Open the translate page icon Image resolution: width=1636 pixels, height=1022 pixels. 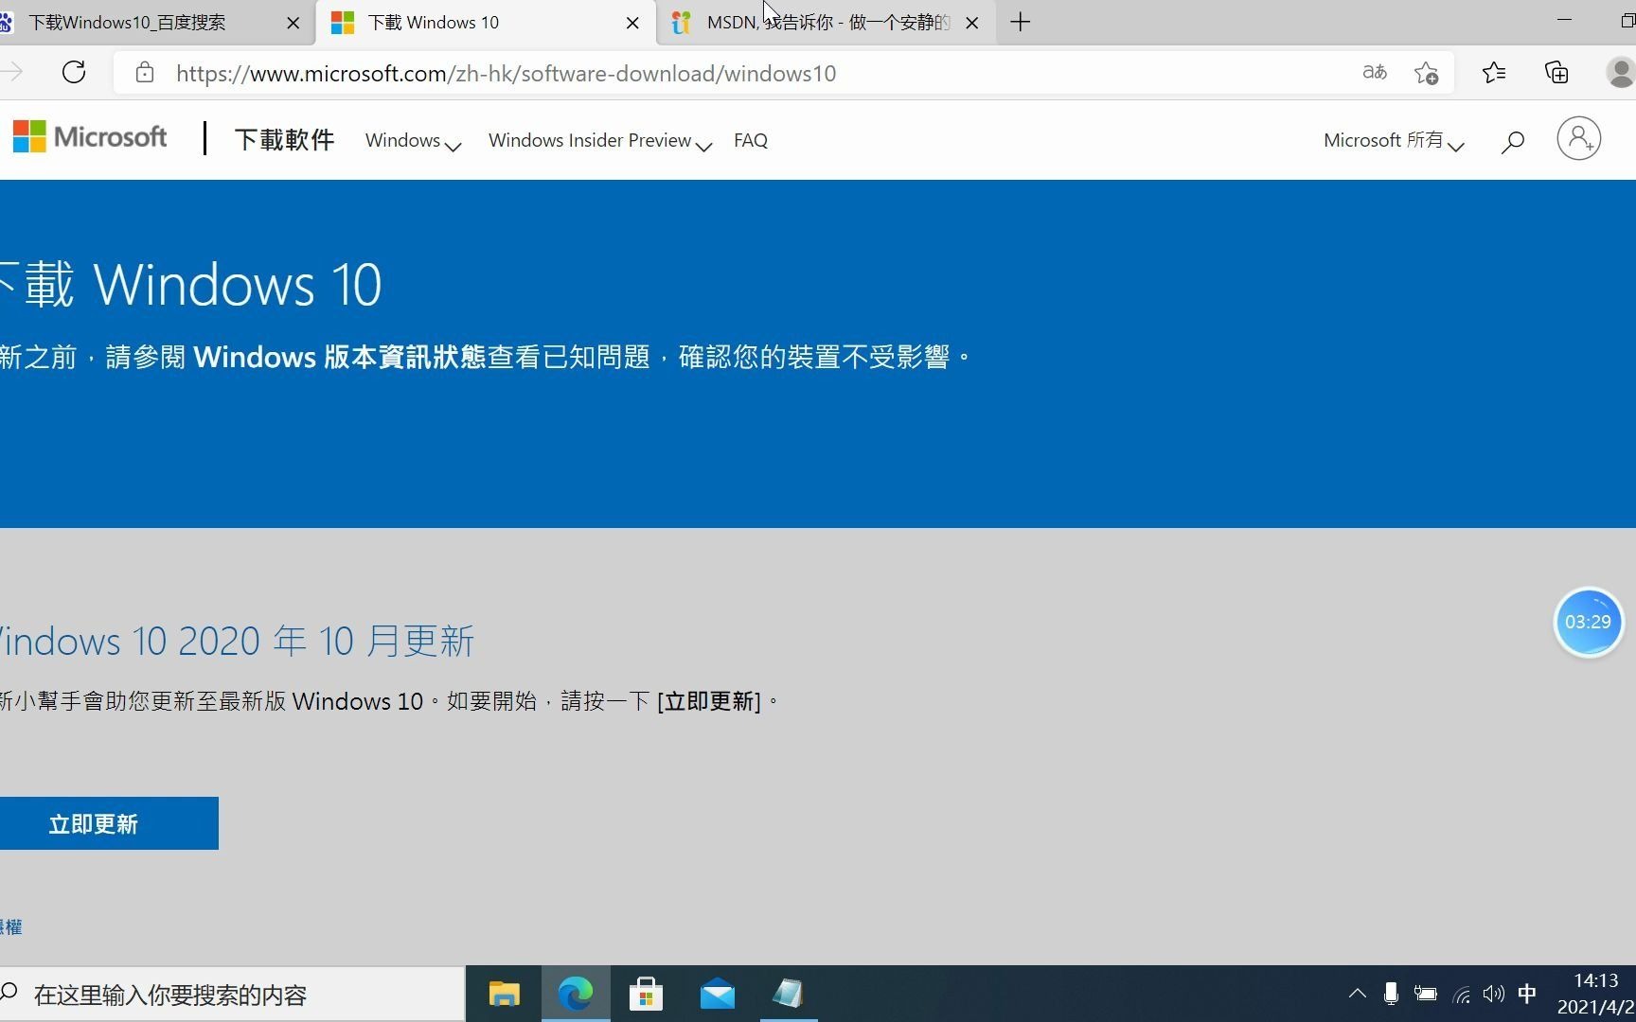[1374, 73]
